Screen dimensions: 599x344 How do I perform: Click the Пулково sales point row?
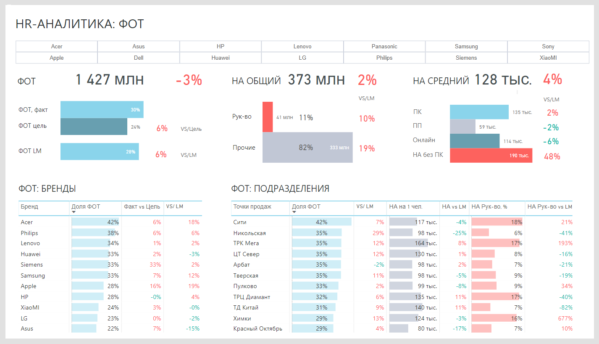(402, 286)
